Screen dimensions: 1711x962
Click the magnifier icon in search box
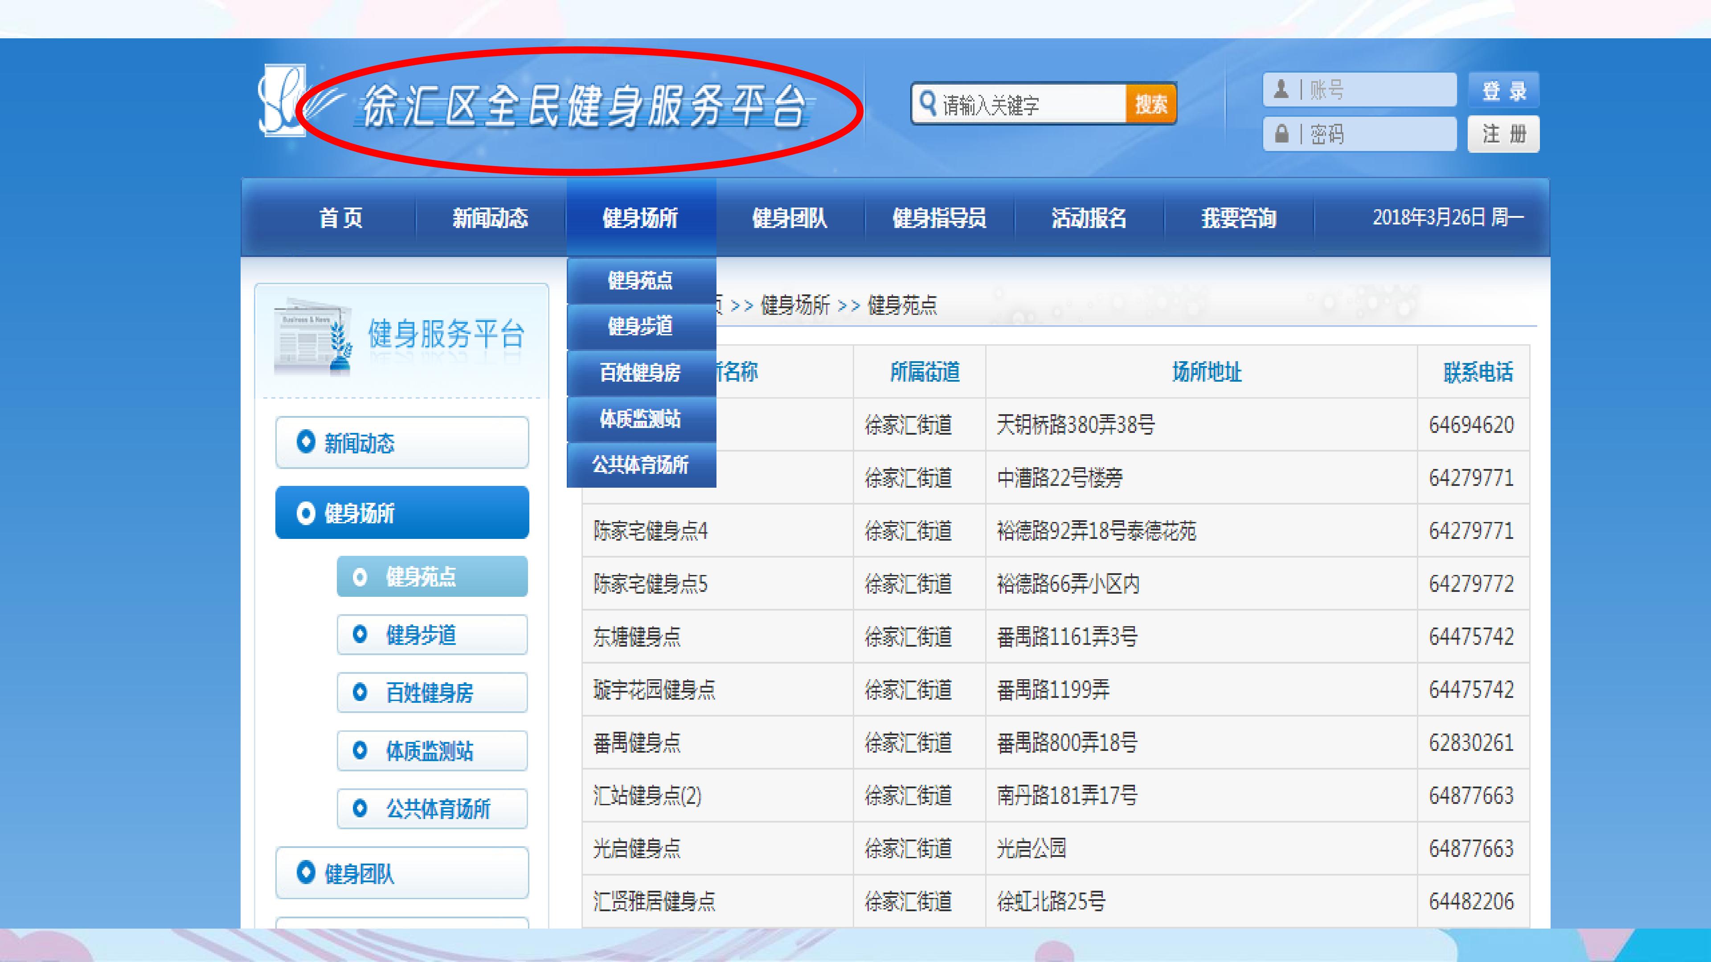click(x=927, y=103)
